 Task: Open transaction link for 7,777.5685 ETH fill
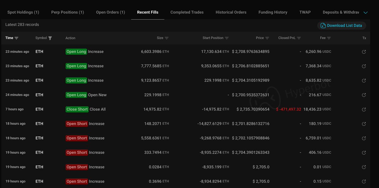click(x=364, y=66)
